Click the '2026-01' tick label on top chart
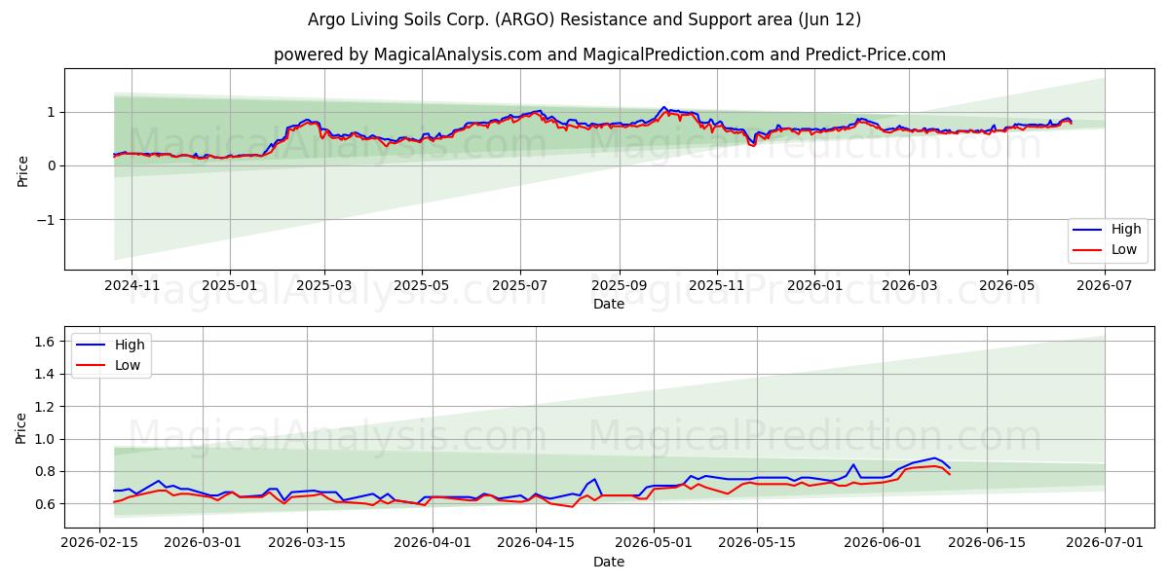The height and width of the screenshot is (584, 1169). (814, 285)
